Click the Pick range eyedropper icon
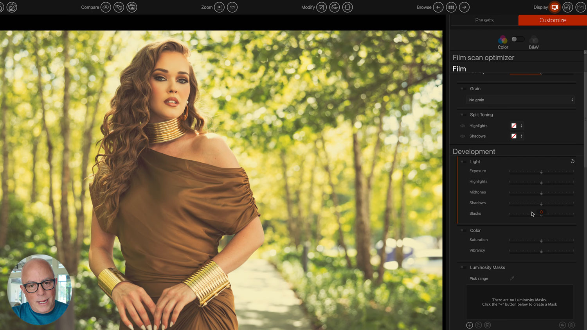 (512, 278)
